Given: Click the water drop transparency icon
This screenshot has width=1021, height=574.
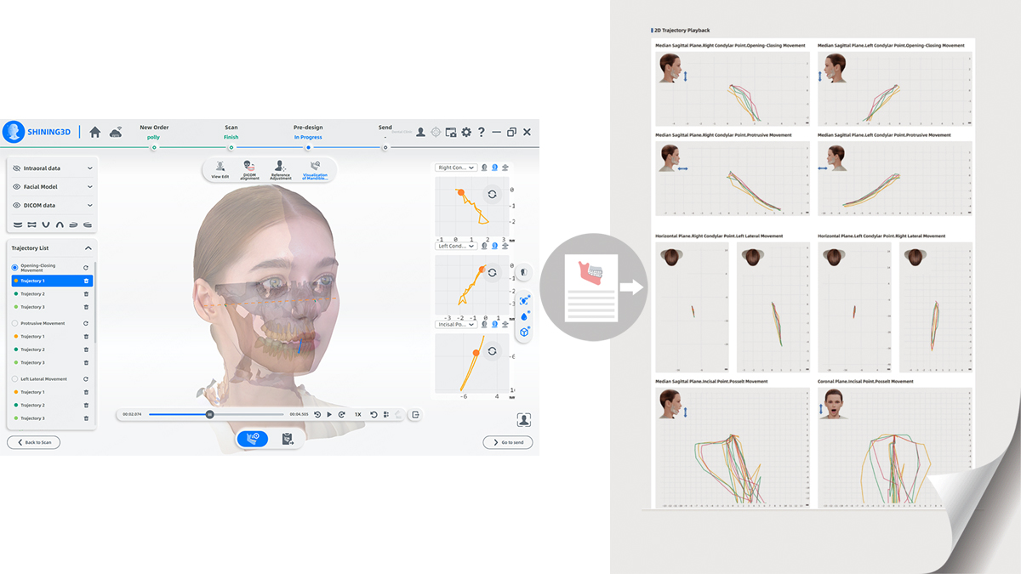Looking at the screenshot, I should click(524, 315).
